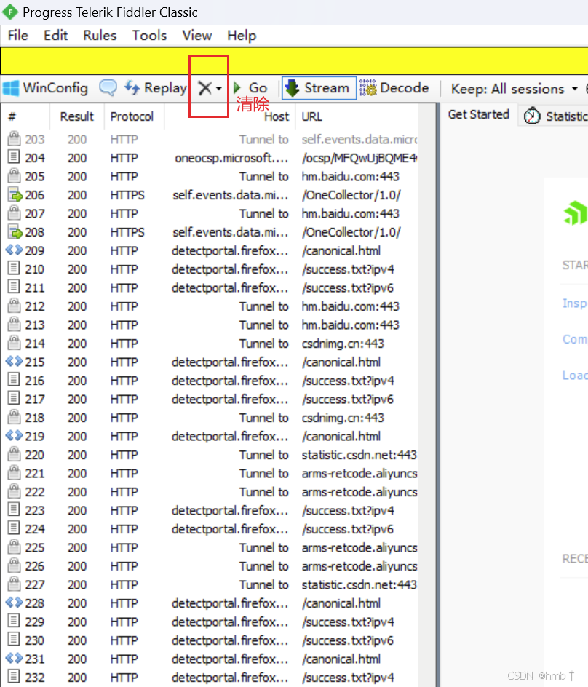This screenshot has width=588, height=687.
Task: Click lock icon of session 221
Action: tap(14, 473)
